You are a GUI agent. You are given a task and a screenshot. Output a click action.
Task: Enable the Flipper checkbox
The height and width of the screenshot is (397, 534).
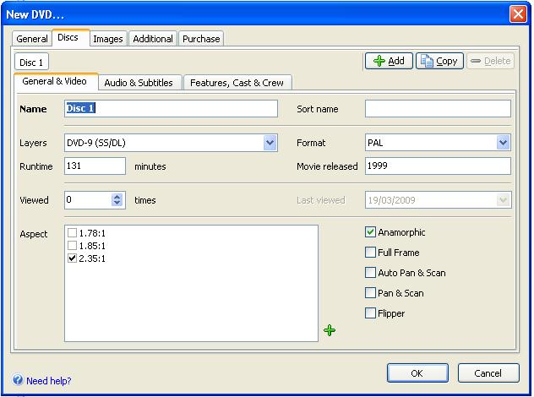click(x=370, y=313)
